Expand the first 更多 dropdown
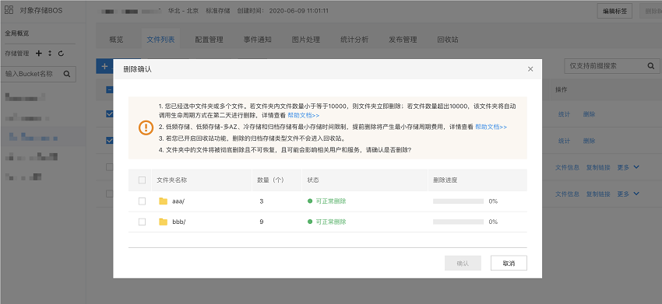The image size is (662, 304). coord(629,167)
